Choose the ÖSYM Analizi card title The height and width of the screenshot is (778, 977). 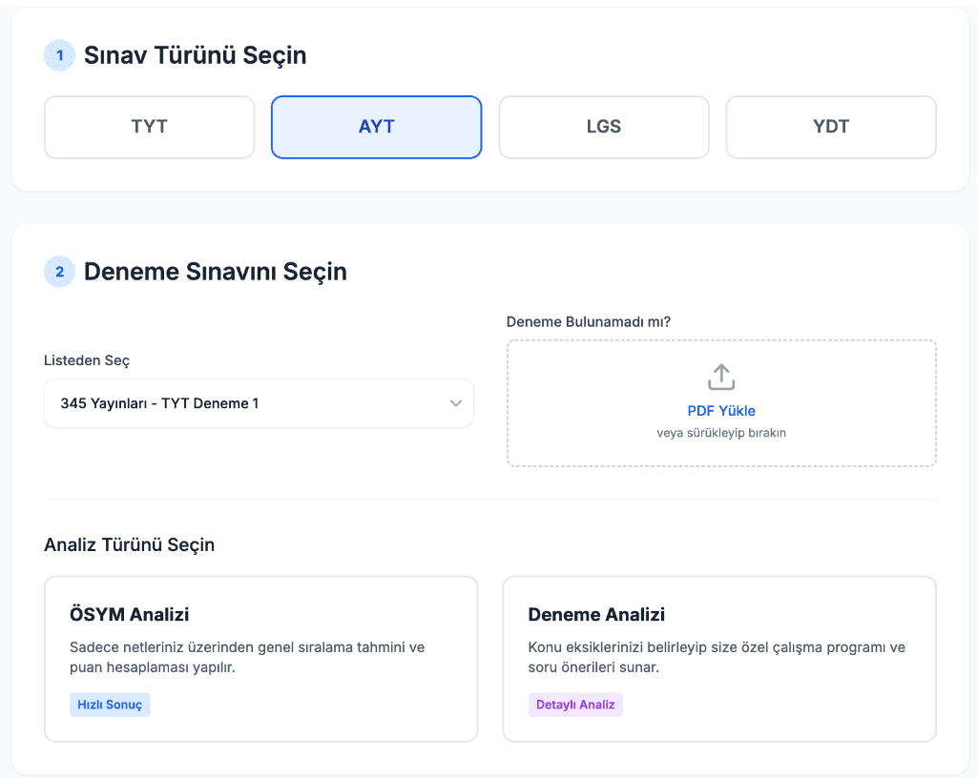pos(130,614)
